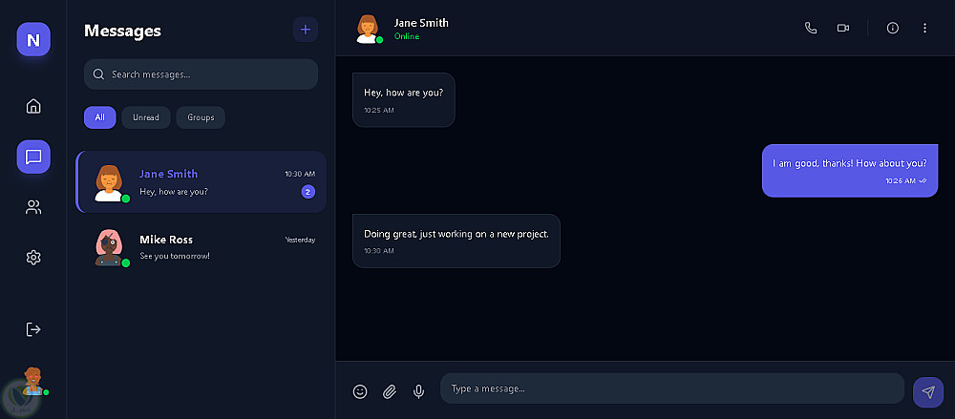This screenshot has width=955, height=419.
Task: Start a voice call with Jane Smith
Action: pyautogui.click(x=811, y=28)
